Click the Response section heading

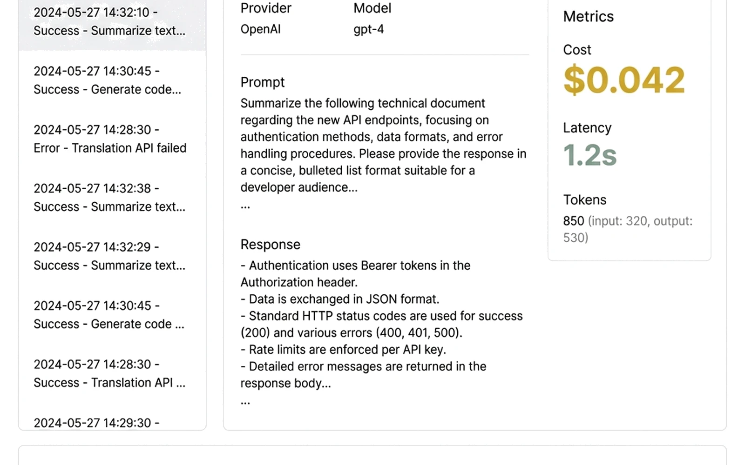click(x=270, y=244)
